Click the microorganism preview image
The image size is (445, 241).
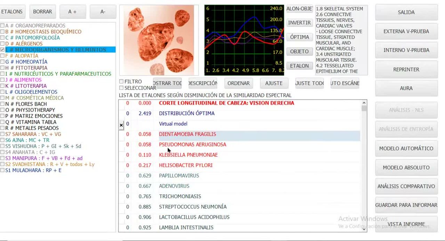click(159, 40)
